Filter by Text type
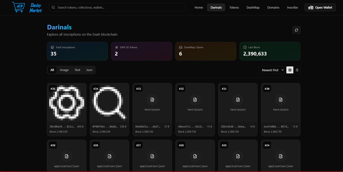Viewport: 343px width, 172px height. 77,70
